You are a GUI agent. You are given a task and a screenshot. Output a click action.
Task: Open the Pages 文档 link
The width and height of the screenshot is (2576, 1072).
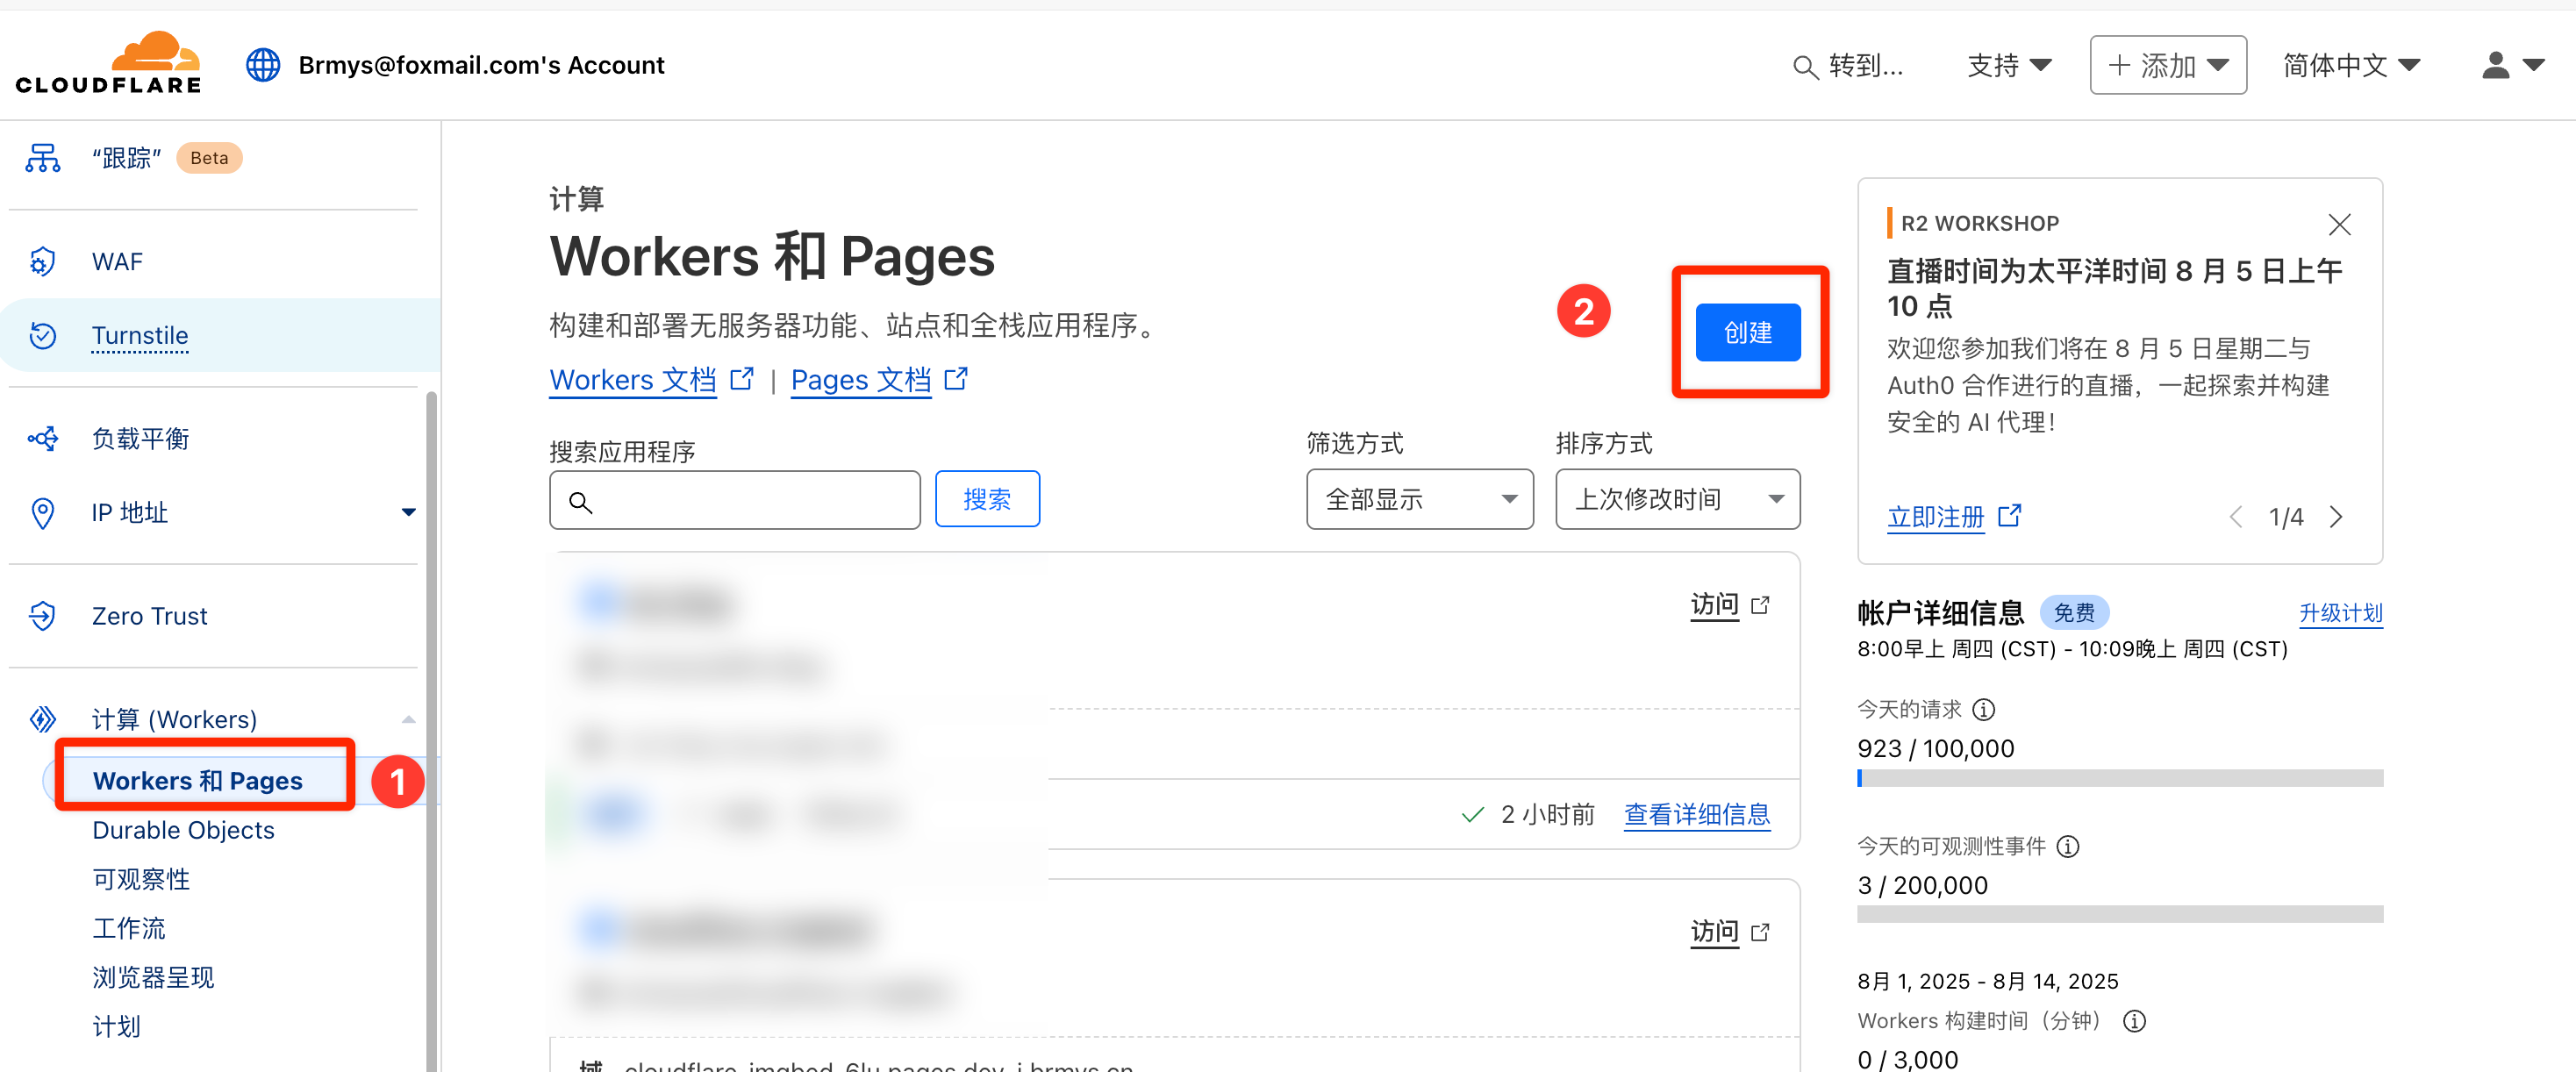(861, 380)
